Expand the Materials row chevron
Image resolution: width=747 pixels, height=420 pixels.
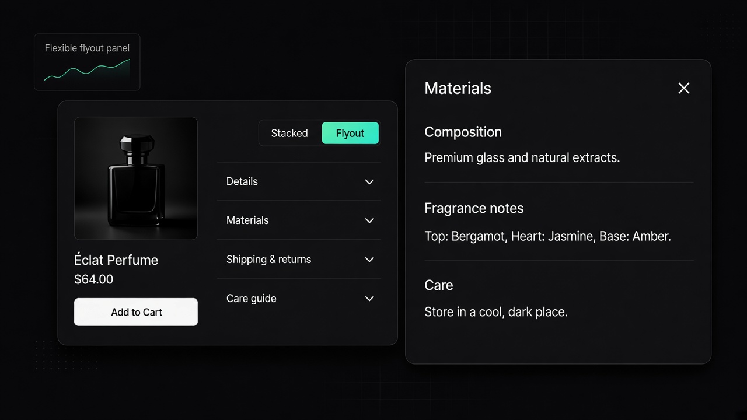[x=369, y=220]
